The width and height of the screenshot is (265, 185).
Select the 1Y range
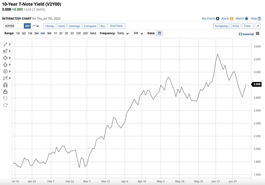coord(55,33)
